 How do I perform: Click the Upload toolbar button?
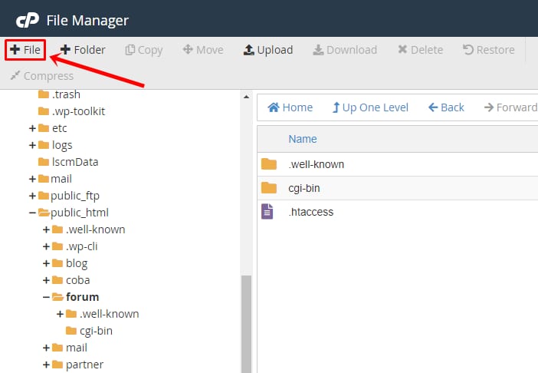[x=268, y=50]
